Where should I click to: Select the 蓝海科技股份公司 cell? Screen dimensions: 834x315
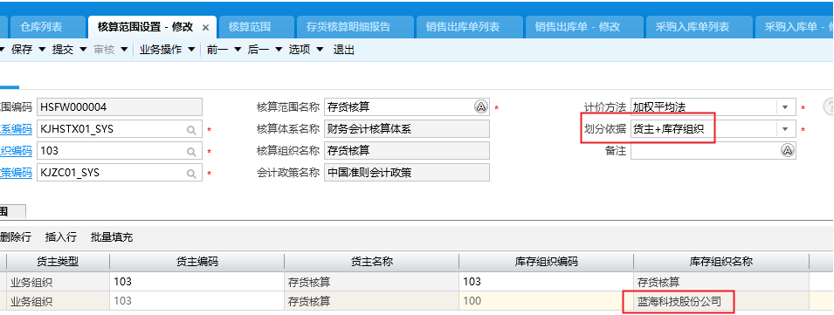pyautogui.click(x=720, y=301)
